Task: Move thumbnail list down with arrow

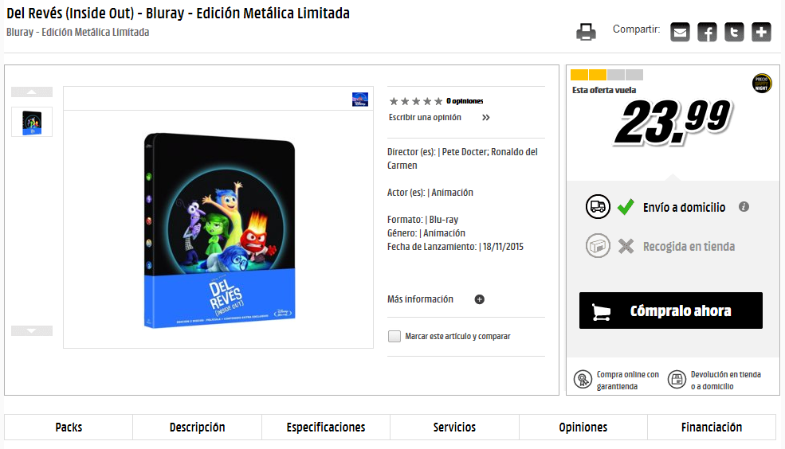Action: pyautogui.click(x=32, y=330)
